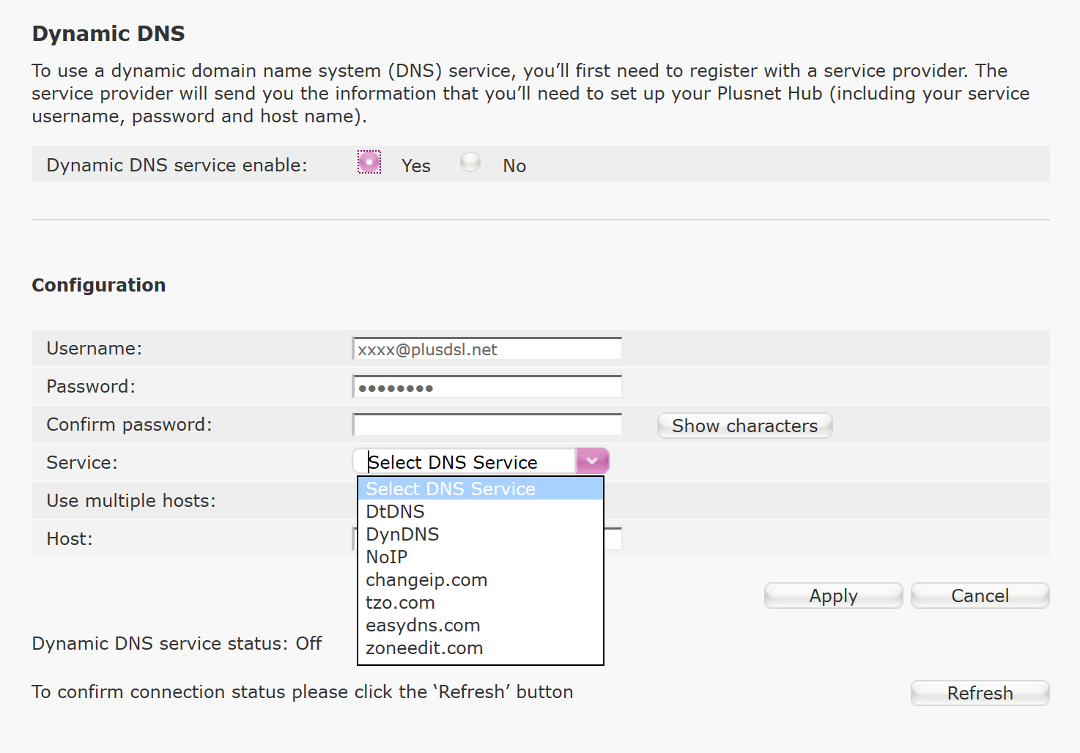Select tzo.com as the provider

(x=400, y=602)
